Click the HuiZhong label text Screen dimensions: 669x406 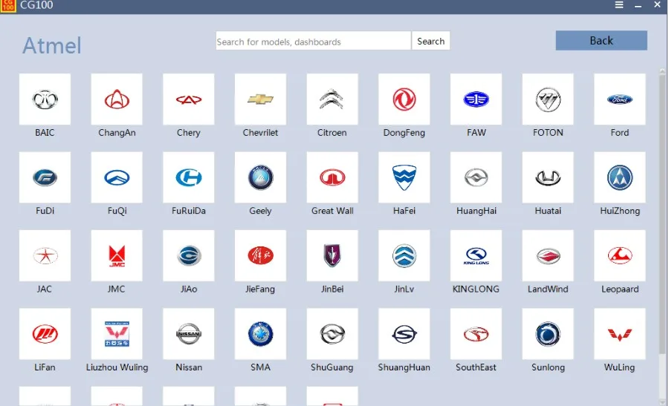[620, 211]
